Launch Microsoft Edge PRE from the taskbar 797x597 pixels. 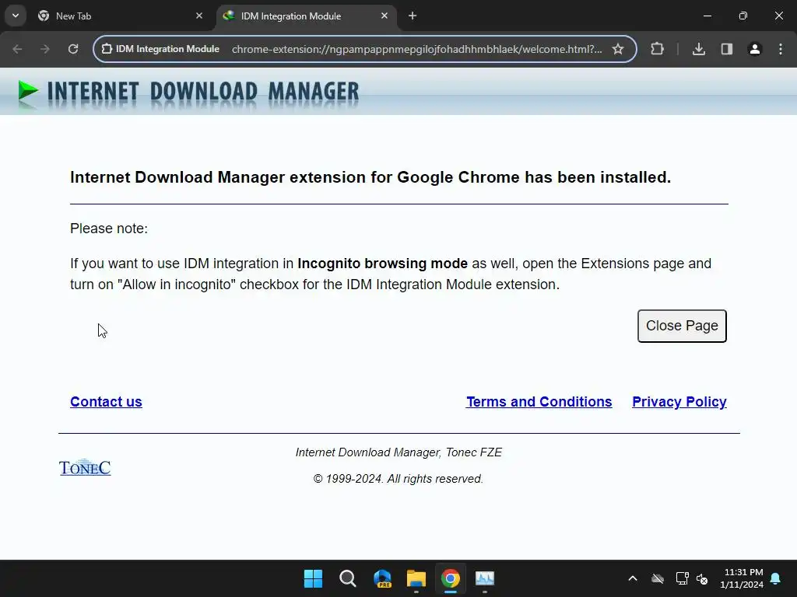(382, 578)
